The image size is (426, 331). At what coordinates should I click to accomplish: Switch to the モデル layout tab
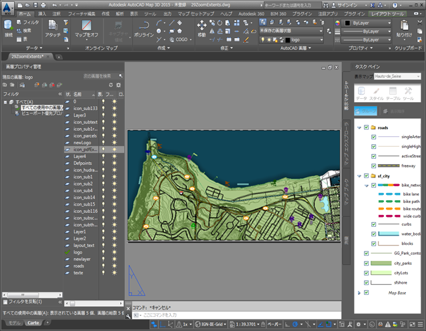13,323
